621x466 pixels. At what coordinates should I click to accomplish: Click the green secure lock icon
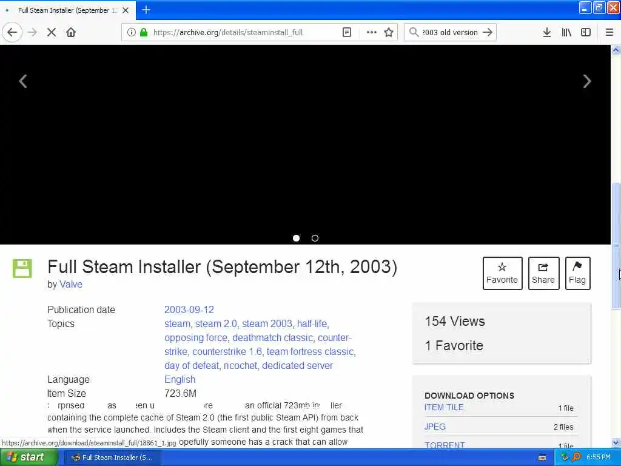tap(144, 32)
